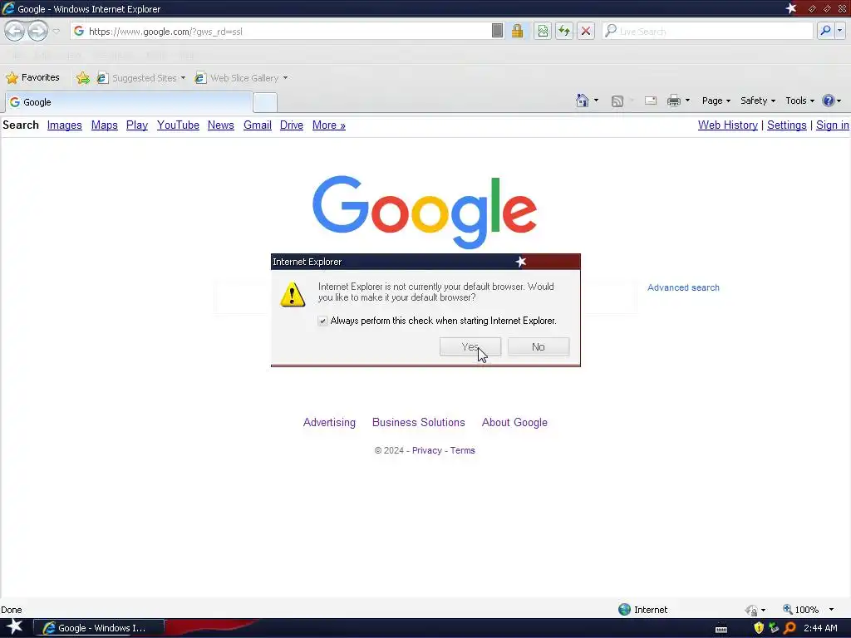851x638 pixels.
Task: Open the dropdown arrow beside the Print icon
Action: pyautogui.click(x=687, y=101)
